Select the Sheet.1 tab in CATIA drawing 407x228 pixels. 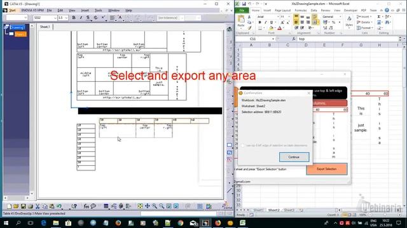tap(45, 27)
